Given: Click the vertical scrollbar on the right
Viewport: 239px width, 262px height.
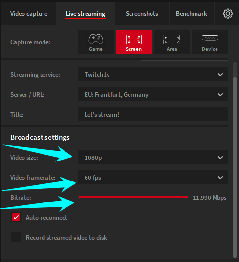Looking at the screenshot, I should point(235,161).
